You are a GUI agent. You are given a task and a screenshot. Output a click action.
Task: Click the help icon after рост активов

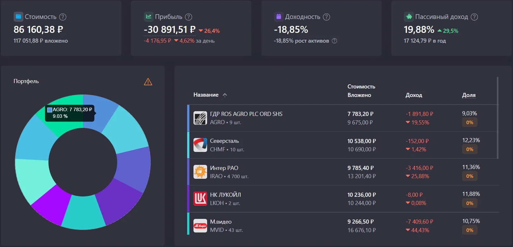tap(334, 41)
